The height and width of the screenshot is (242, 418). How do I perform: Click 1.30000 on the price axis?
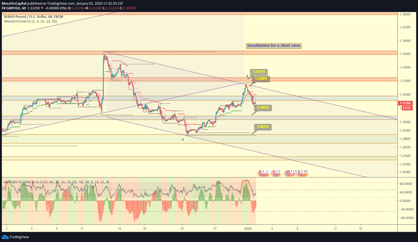pyautogui.click(x=405, y=122)
